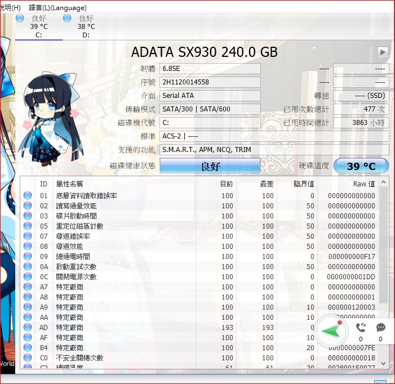Viewport: 395px width, 384px height.
Task: Click the firmware field showing 6.8SE
Action: [x=210, y=69]
